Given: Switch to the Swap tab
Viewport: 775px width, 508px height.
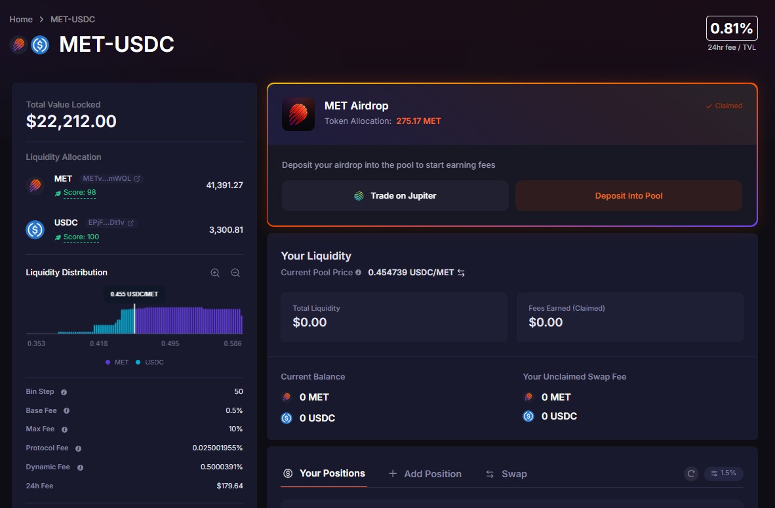Looking at the screenshot, I should point(506,474).
